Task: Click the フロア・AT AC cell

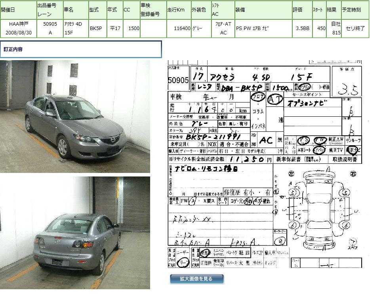Action: tap(223, 28)
